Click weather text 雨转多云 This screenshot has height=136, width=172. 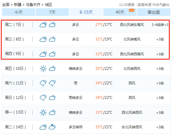[x=75, y=98]
